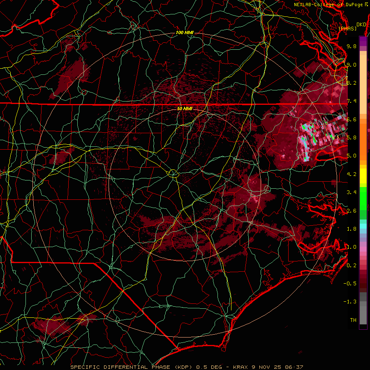Click the 9.0 value on the color scale
This screenshot has width=370, height=370.
click(x=351, y=65)
